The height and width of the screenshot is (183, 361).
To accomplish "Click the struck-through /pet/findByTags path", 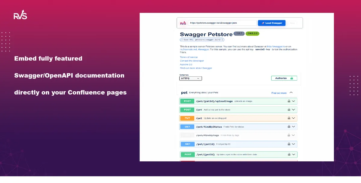I will coord(208,135).
